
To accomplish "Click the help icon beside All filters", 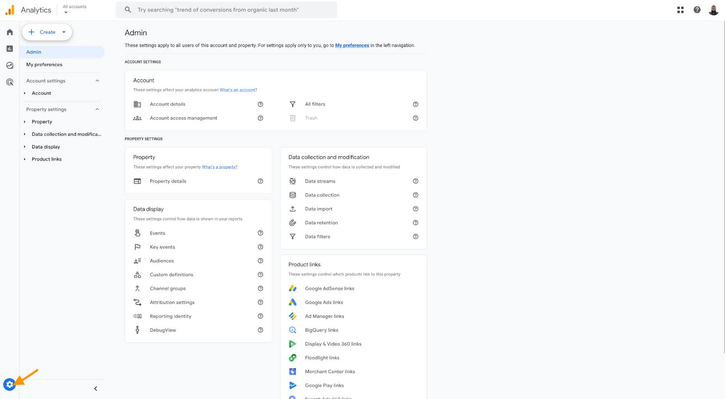I will (x=416, y=104).
